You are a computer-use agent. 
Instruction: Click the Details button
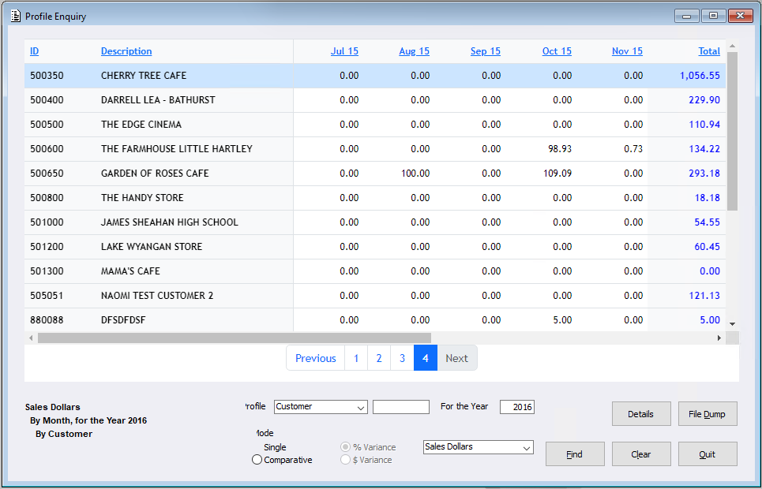pos(641,414)
